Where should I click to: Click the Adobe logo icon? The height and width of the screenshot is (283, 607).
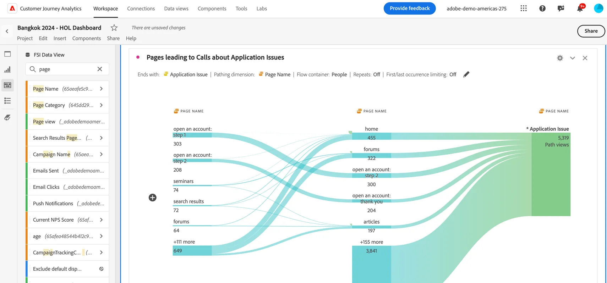12,9
